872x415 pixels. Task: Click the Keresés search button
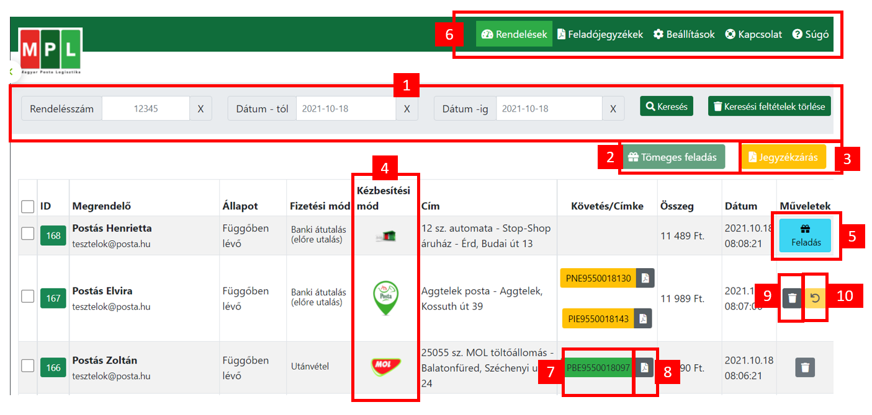tap(667, 107)
